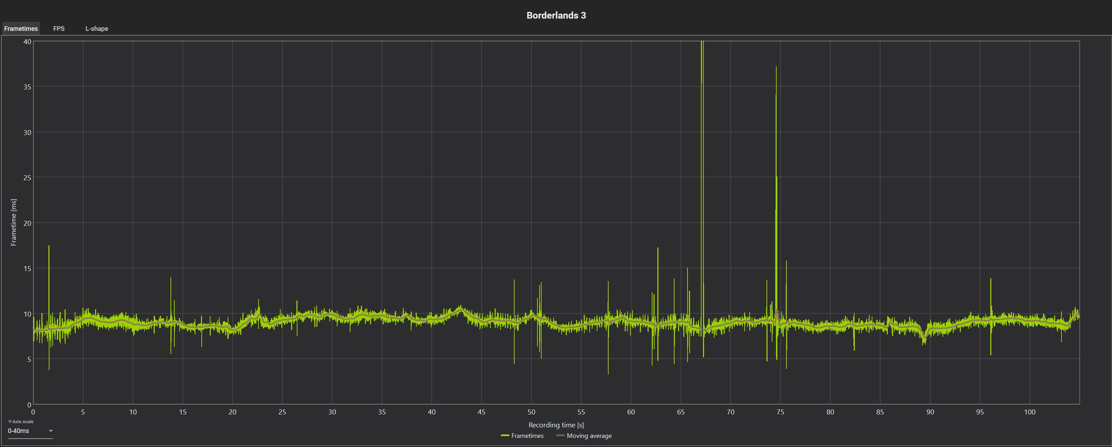Image resolution: width=1112 pixels, height=447 pixels.
Task: Click the y-axis tick label 25
Action: pos(27,178)
